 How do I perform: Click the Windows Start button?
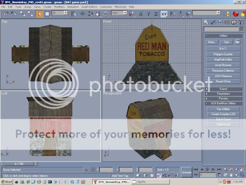7,181
